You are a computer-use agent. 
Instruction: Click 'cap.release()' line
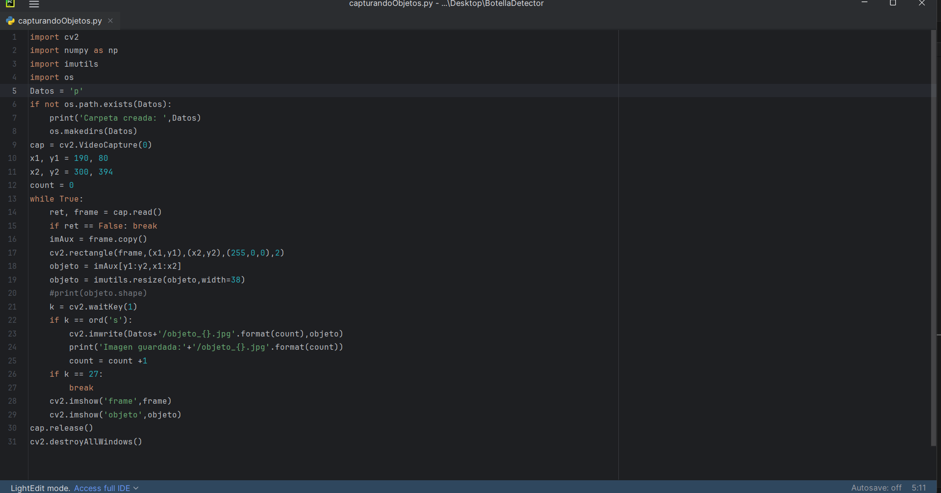click(x=62, y=428)
